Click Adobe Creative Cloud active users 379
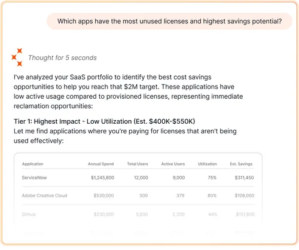 point(180,196)
